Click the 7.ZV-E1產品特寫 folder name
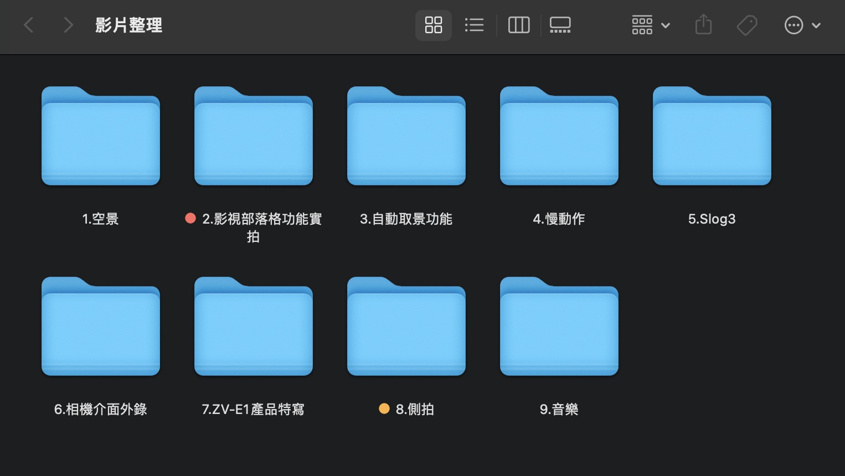 tap(254, 410)
